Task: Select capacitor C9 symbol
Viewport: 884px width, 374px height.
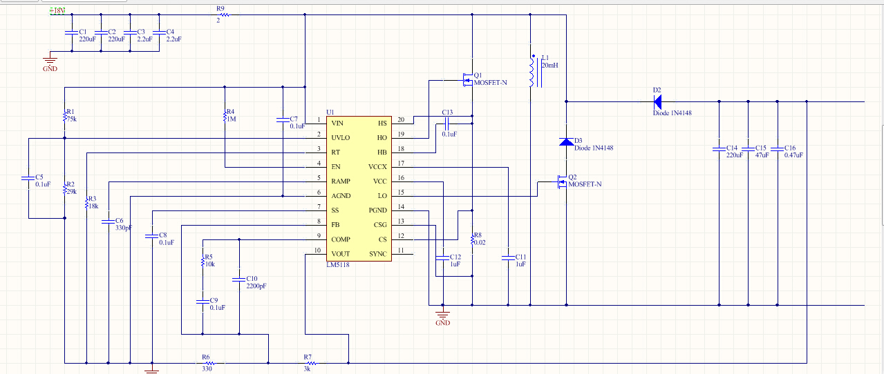Action: [202, 302]
